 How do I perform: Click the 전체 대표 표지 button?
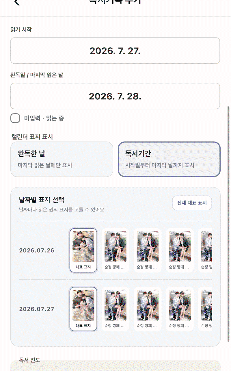point(192,203)
